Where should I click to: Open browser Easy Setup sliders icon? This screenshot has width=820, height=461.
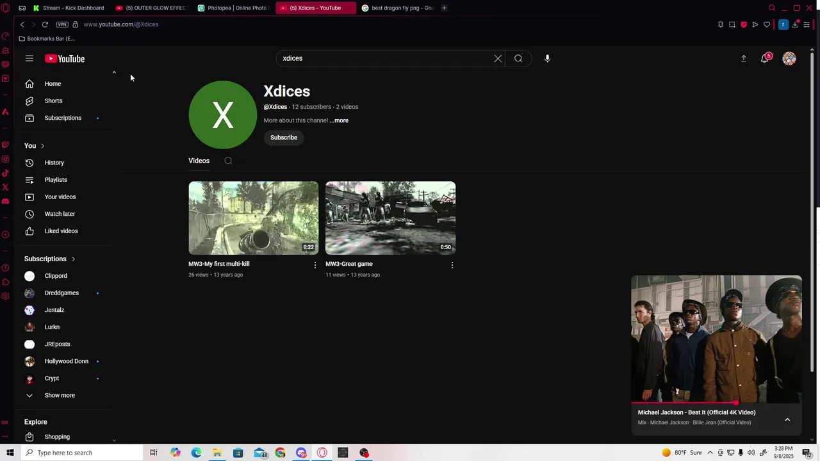point(807,24)
